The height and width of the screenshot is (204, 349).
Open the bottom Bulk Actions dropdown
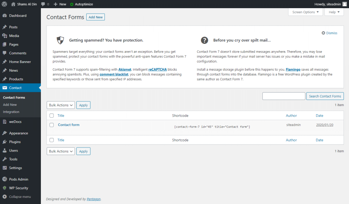[x=61, y=151]
